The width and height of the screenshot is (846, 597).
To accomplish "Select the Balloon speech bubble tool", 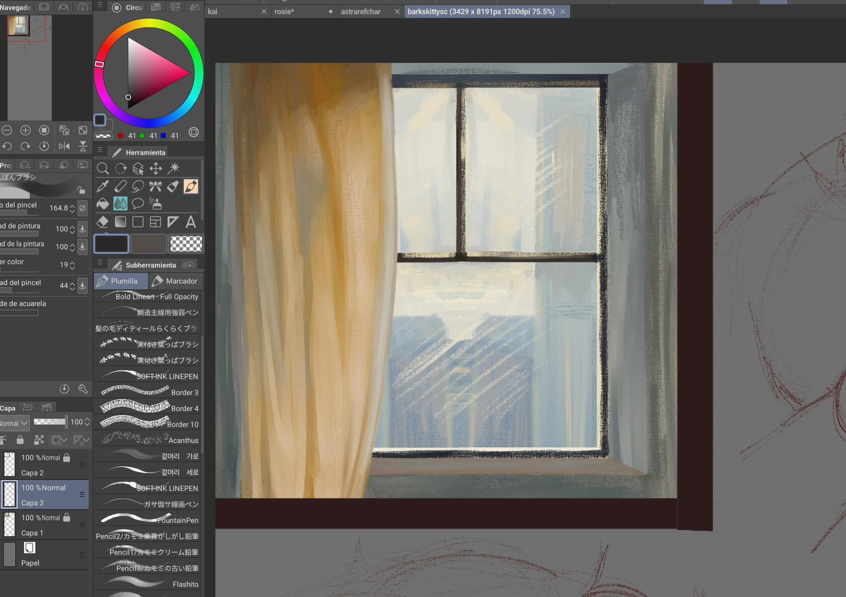I will pyautogui.click(x=137, y=204).
